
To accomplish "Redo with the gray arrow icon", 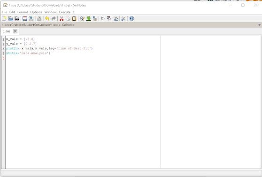I will (x=54, y=19).
